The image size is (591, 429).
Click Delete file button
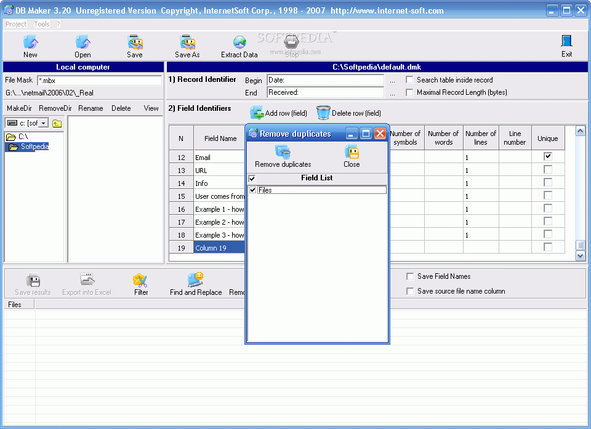click(x=121, y=108)
